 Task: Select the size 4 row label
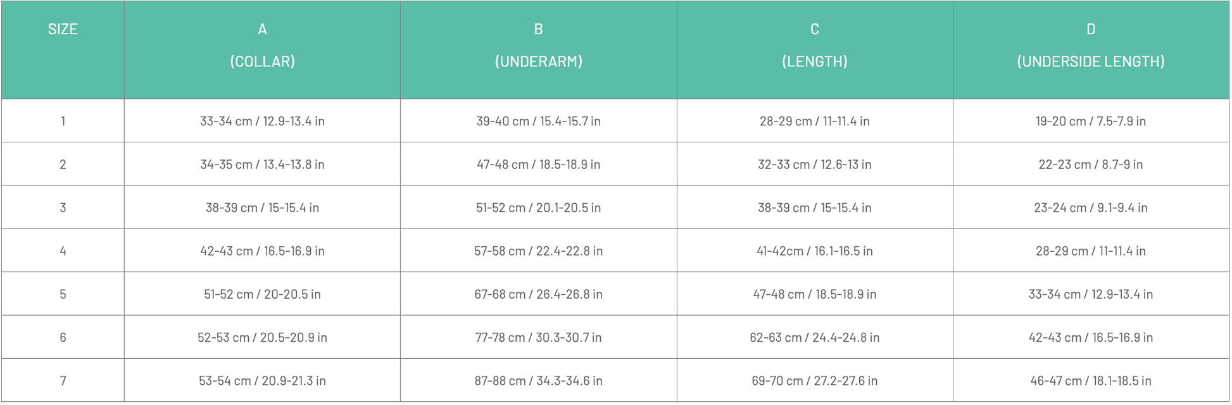click(63, 251)
